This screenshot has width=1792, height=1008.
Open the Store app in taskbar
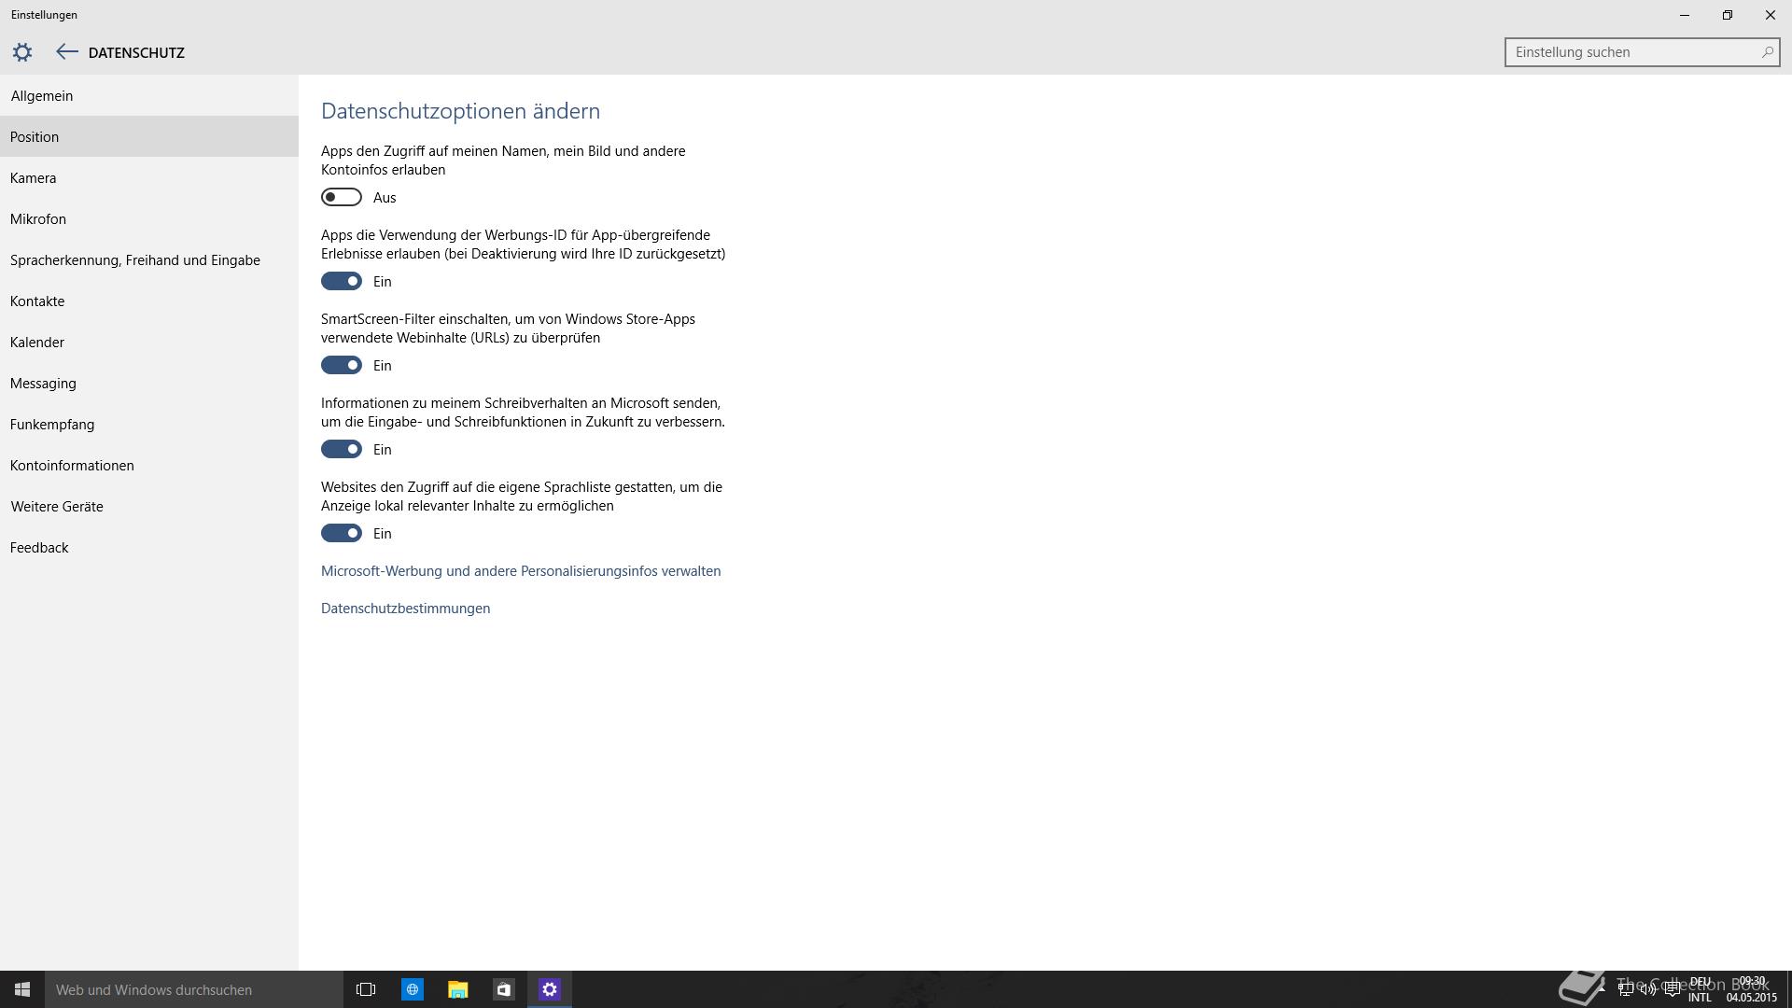coord(503,989)
